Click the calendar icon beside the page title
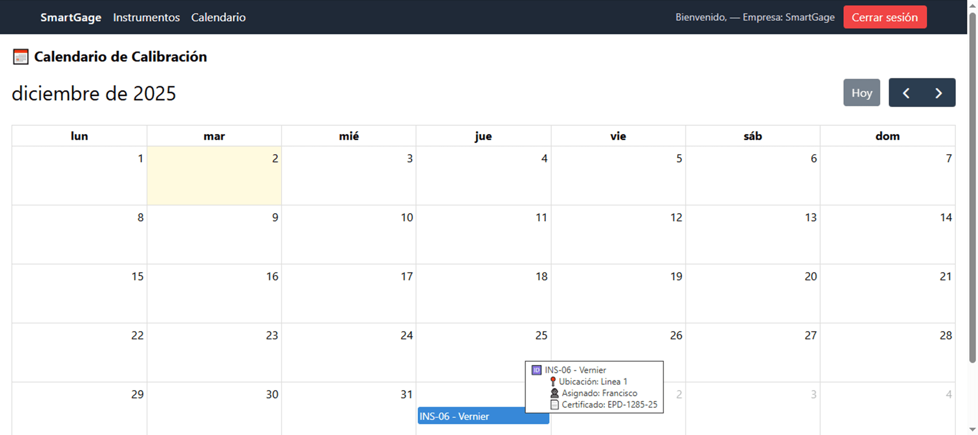The height and width of the screenshot is (435, 978). point(20,57)
